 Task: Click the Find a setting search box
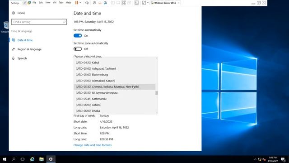point(39,22)
